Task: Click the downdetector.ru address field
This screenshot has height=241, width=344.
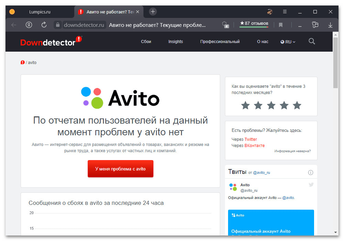Action: pyautogui.click(x=84, y=25)
